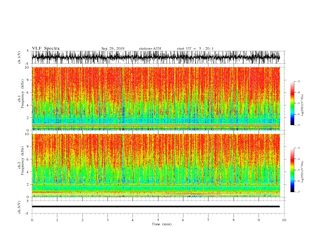
Task: Click the ch.1 spectrogram color scale bar
Action: (x=292, y=103)
